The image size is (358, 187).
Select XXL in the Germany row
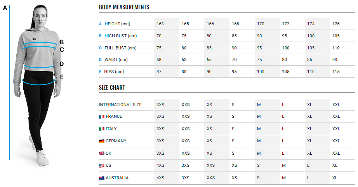click(x=336, y=141)
